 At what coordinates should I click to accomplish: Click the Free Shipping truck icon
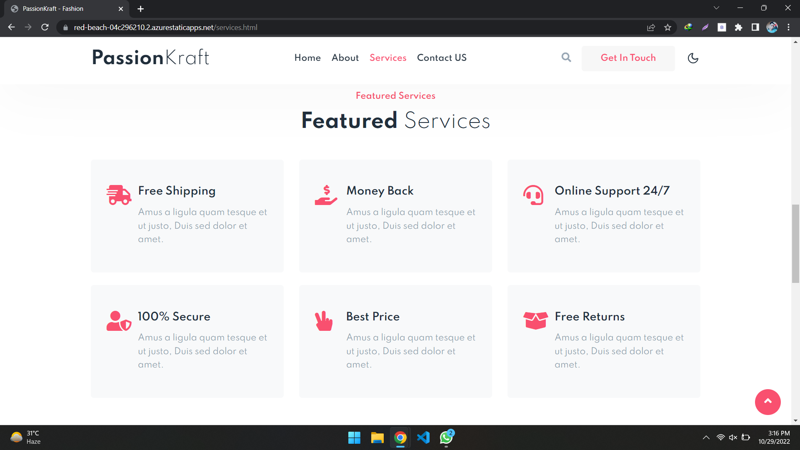[118, 195]
